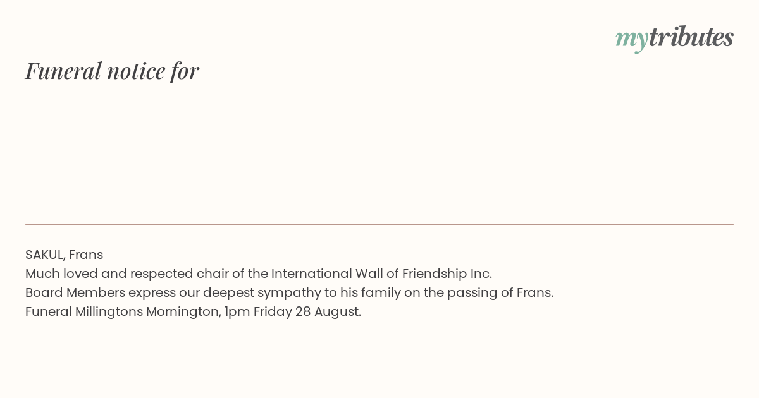Click the "Board Members" text

[x=75, y=292]
